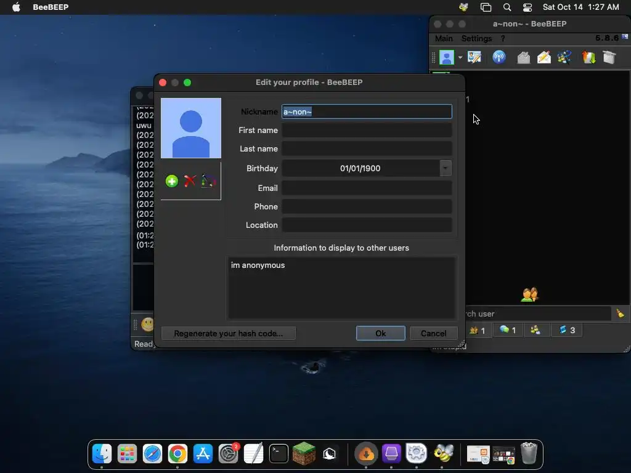Screen dimensions: 631x473
Task: Click the create group chat toolbar icon
Action: [x=564, y=57]
